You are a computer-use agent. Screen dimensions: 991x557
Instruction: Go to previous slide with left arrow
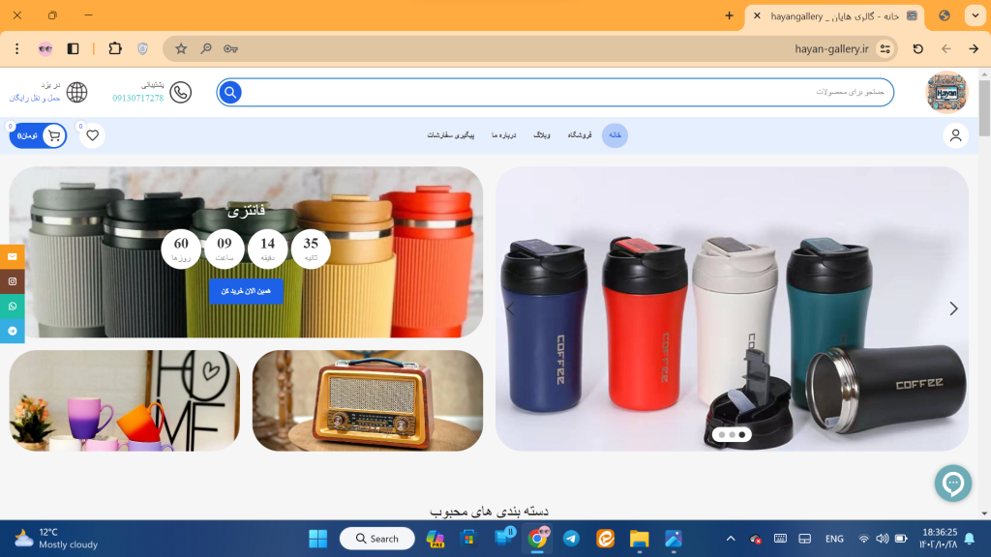(511, 308)
